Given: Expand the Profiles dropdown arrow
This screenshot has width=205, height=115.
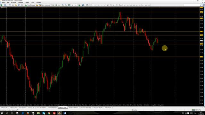Looking at the screenshot, I should 7,5.
